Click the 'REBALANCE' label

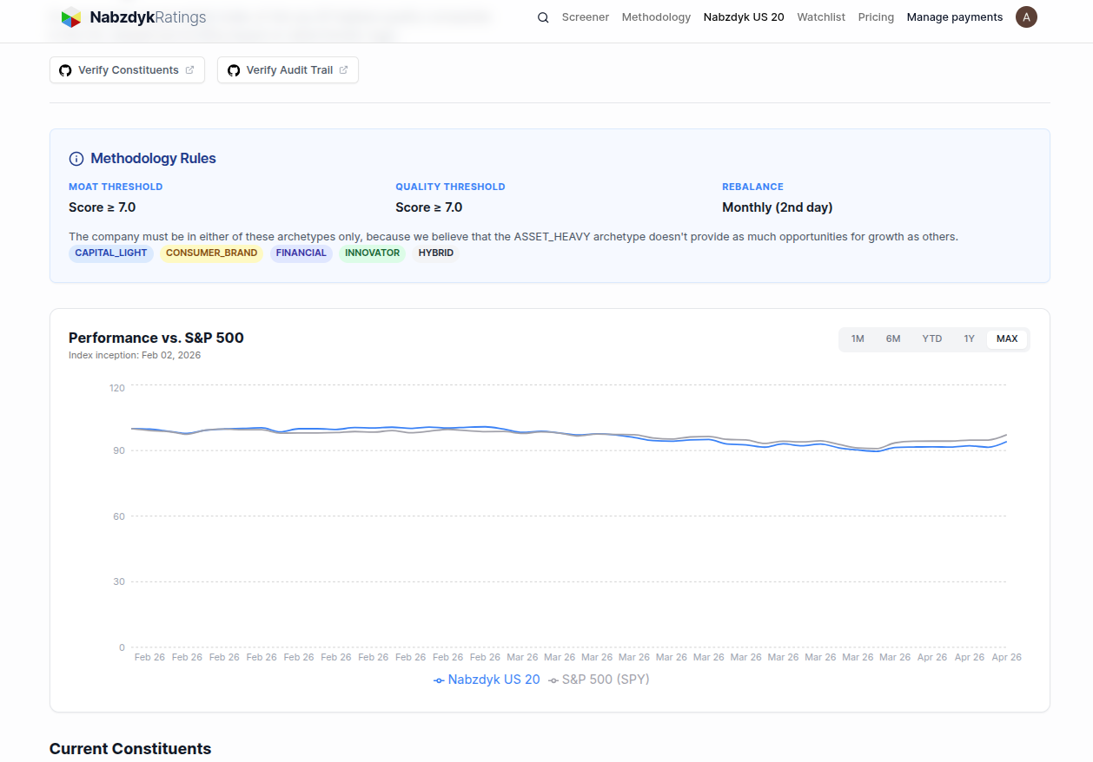752,187
